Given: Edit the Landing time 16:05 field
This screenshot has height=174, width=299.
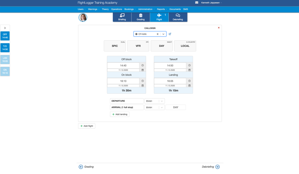Looking at the screenshot, I should point(170,81).
